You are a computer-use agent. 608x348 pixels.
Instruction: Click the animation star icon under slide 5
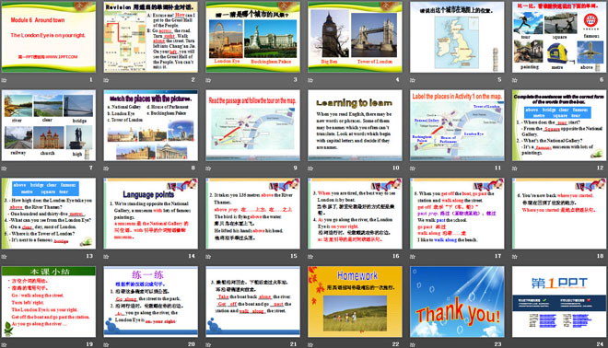click(x=413, y=80)
